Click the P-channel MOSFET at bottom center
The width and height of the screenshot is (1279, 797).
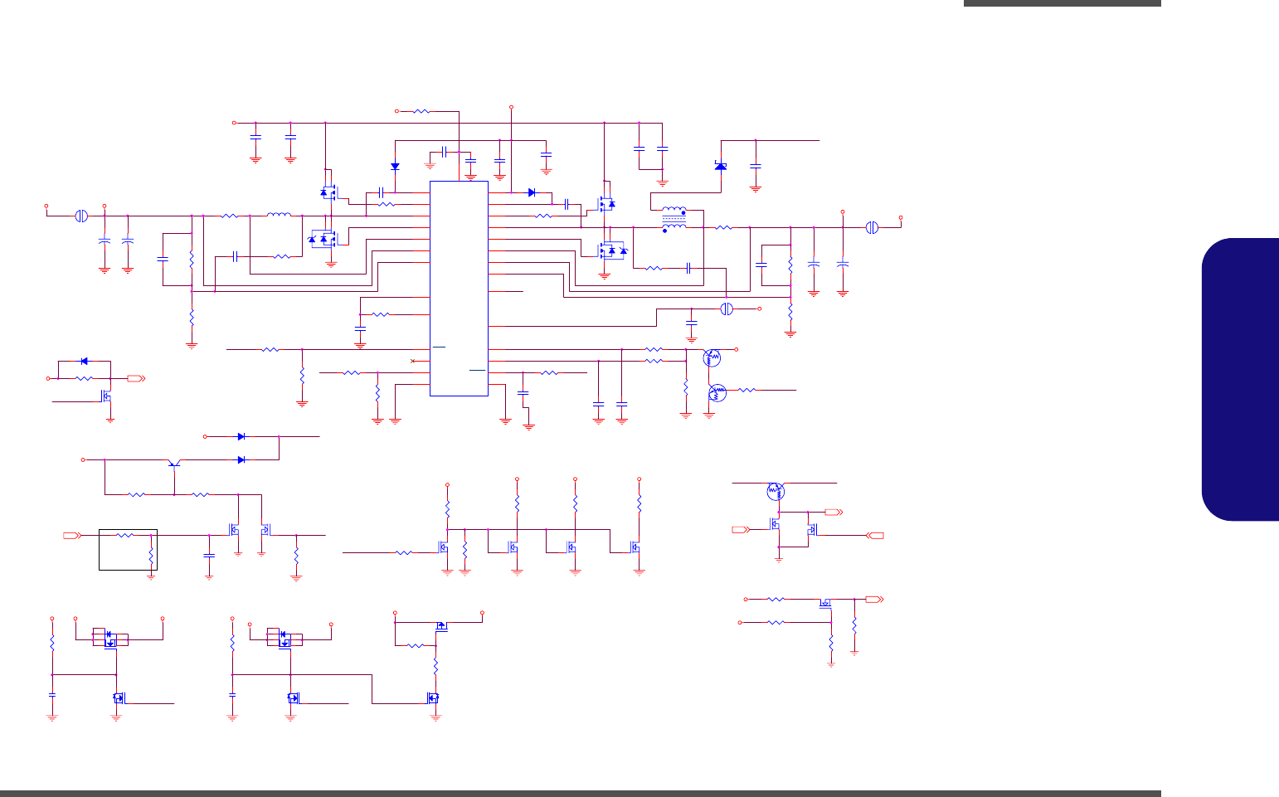[441, 625]
